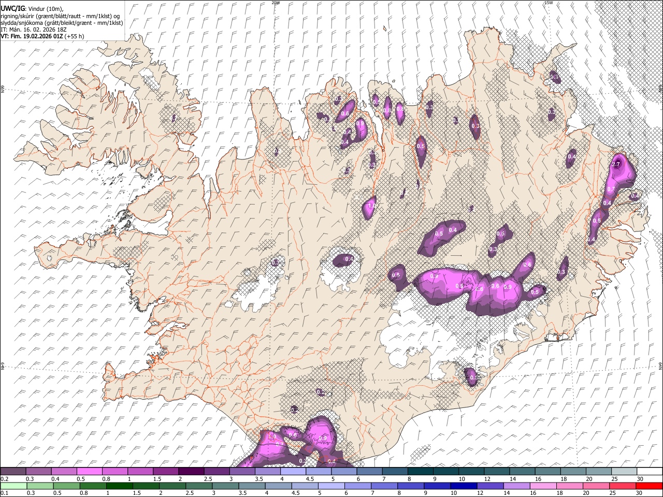Click the 30 label in the top legend row

(x=641, y=479)
